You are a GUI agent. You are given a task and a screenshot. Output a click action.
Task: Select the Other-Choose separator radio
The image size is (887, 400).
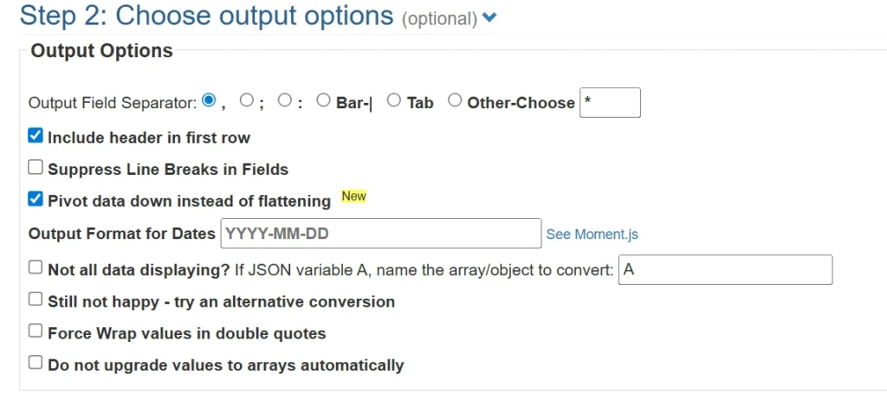(455, 100)
